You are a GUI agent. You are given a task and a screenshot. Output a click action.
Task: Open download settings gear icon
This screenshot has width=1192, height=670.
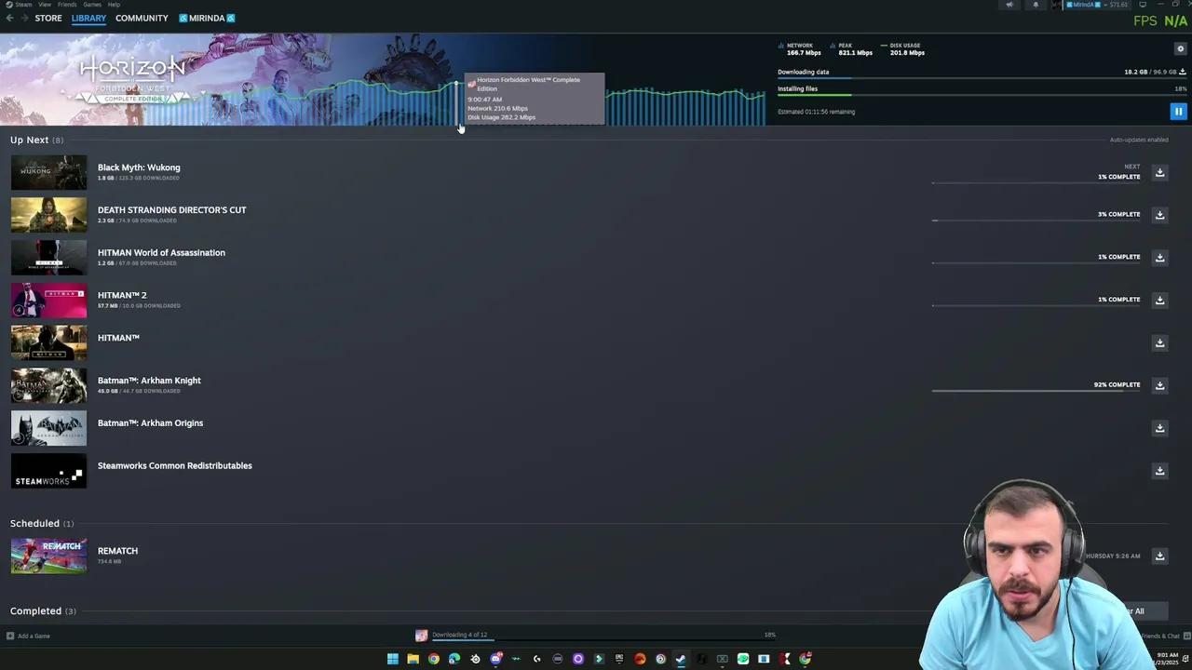coord(1181,49)
